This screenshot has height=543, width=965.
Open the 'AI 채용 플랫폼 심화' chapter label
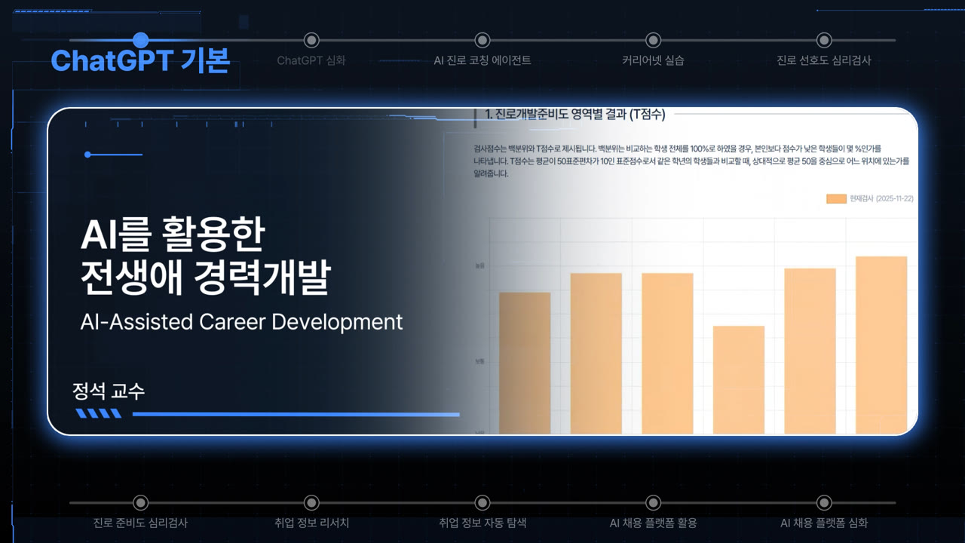(x=824, y=523)
